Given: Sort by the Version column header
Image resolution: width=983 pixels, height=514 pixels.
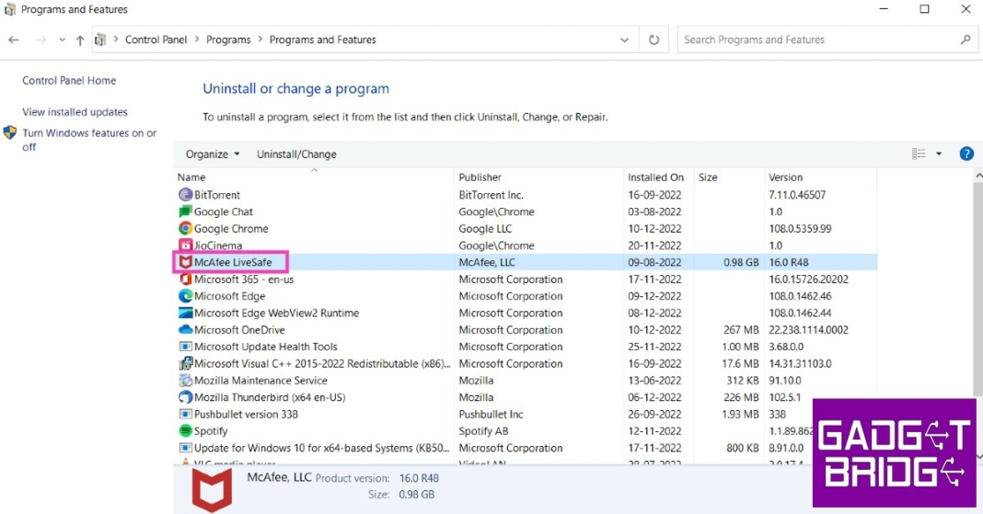Looking at the screenshot, I should tap(820, 177).
